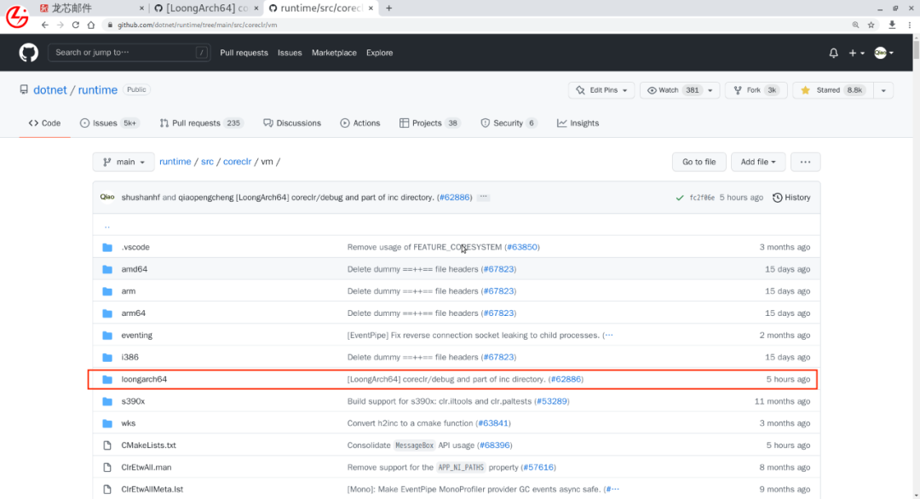
Task: Open the main branch dropdown
Action: click(x=124, y=162)
